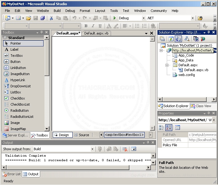The height and width of the screenshot is (185, 218).
Task: Switch to the Class View tab
Action: (201, 106)
